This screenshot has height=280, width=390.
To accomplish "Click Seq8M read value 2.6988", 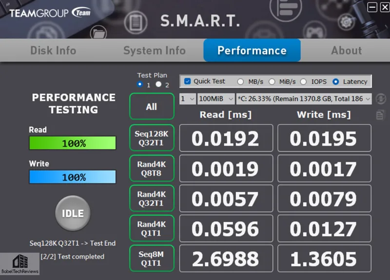I will tap(226, 259).
